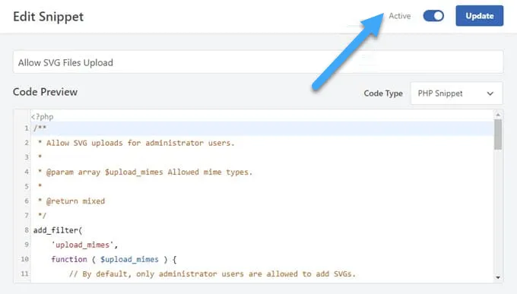Click the '// By default, only administrator' comment

coord(212,274)
